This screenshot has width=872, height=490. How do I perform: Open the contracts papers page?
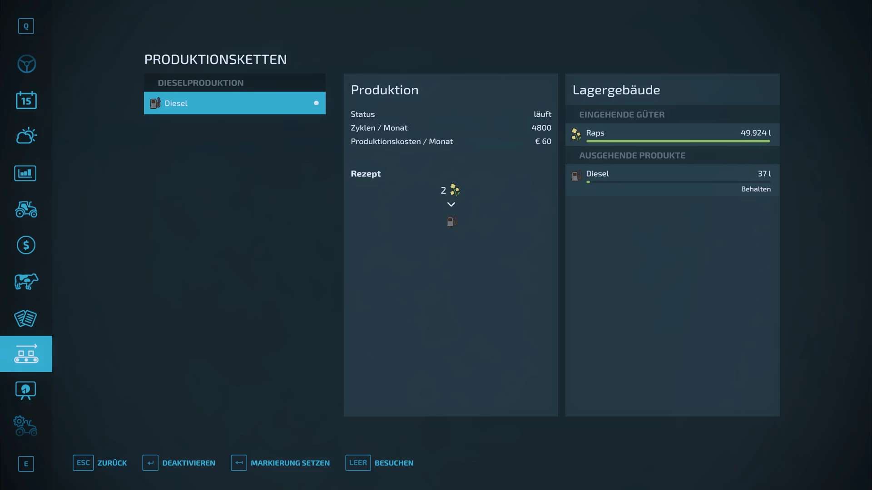25,318
